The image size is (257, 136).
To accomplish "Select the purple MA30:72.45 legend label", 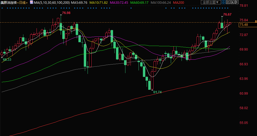I will (119, 2).
